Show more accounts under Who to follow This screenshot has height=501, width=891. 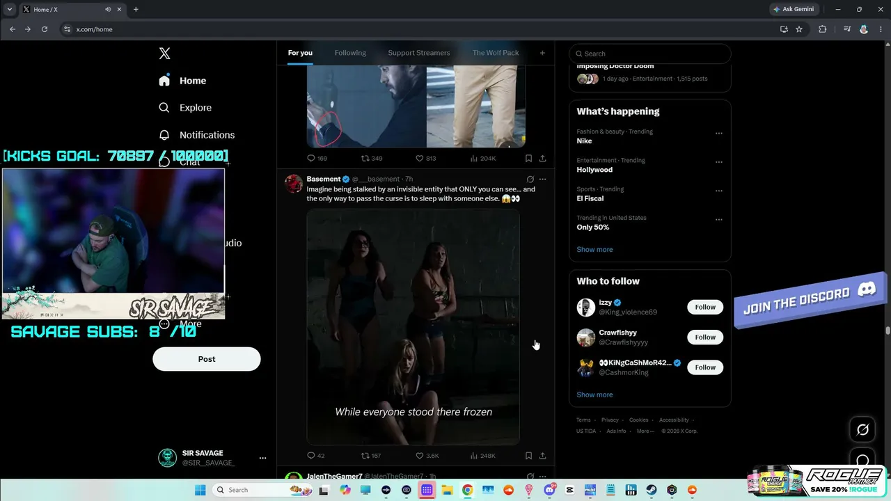click(594, 395)
